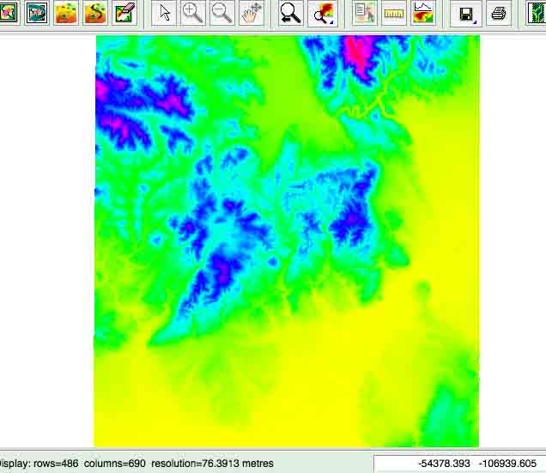Viewport: 546px width, 473px height.
Task: Open the profile graph tool
Action: 423,13
